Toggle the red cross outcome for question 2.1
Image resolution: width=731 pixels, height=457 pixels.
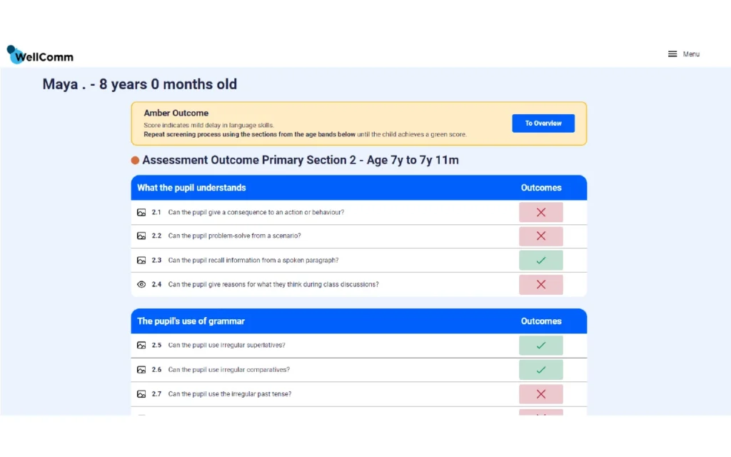click(540, 213)
